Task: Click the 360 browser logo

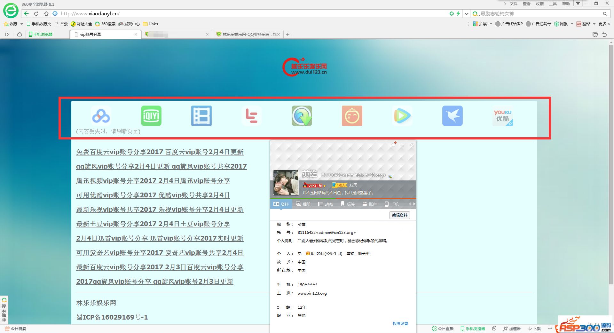Action: click(x=11, y=11)
